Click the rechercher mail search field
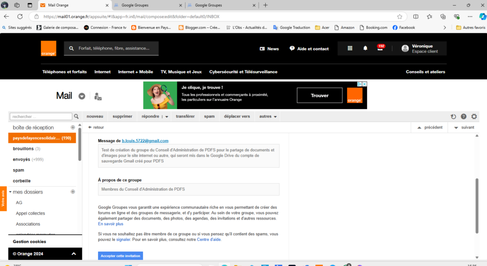This screenshot has height=266, width=487. pyautogui.click(x=41, y=116)
